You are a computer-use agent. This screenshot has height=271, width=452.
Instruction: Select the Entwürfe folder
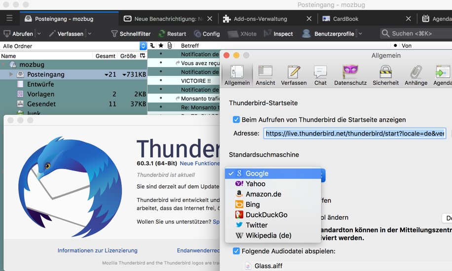[40, 84]
